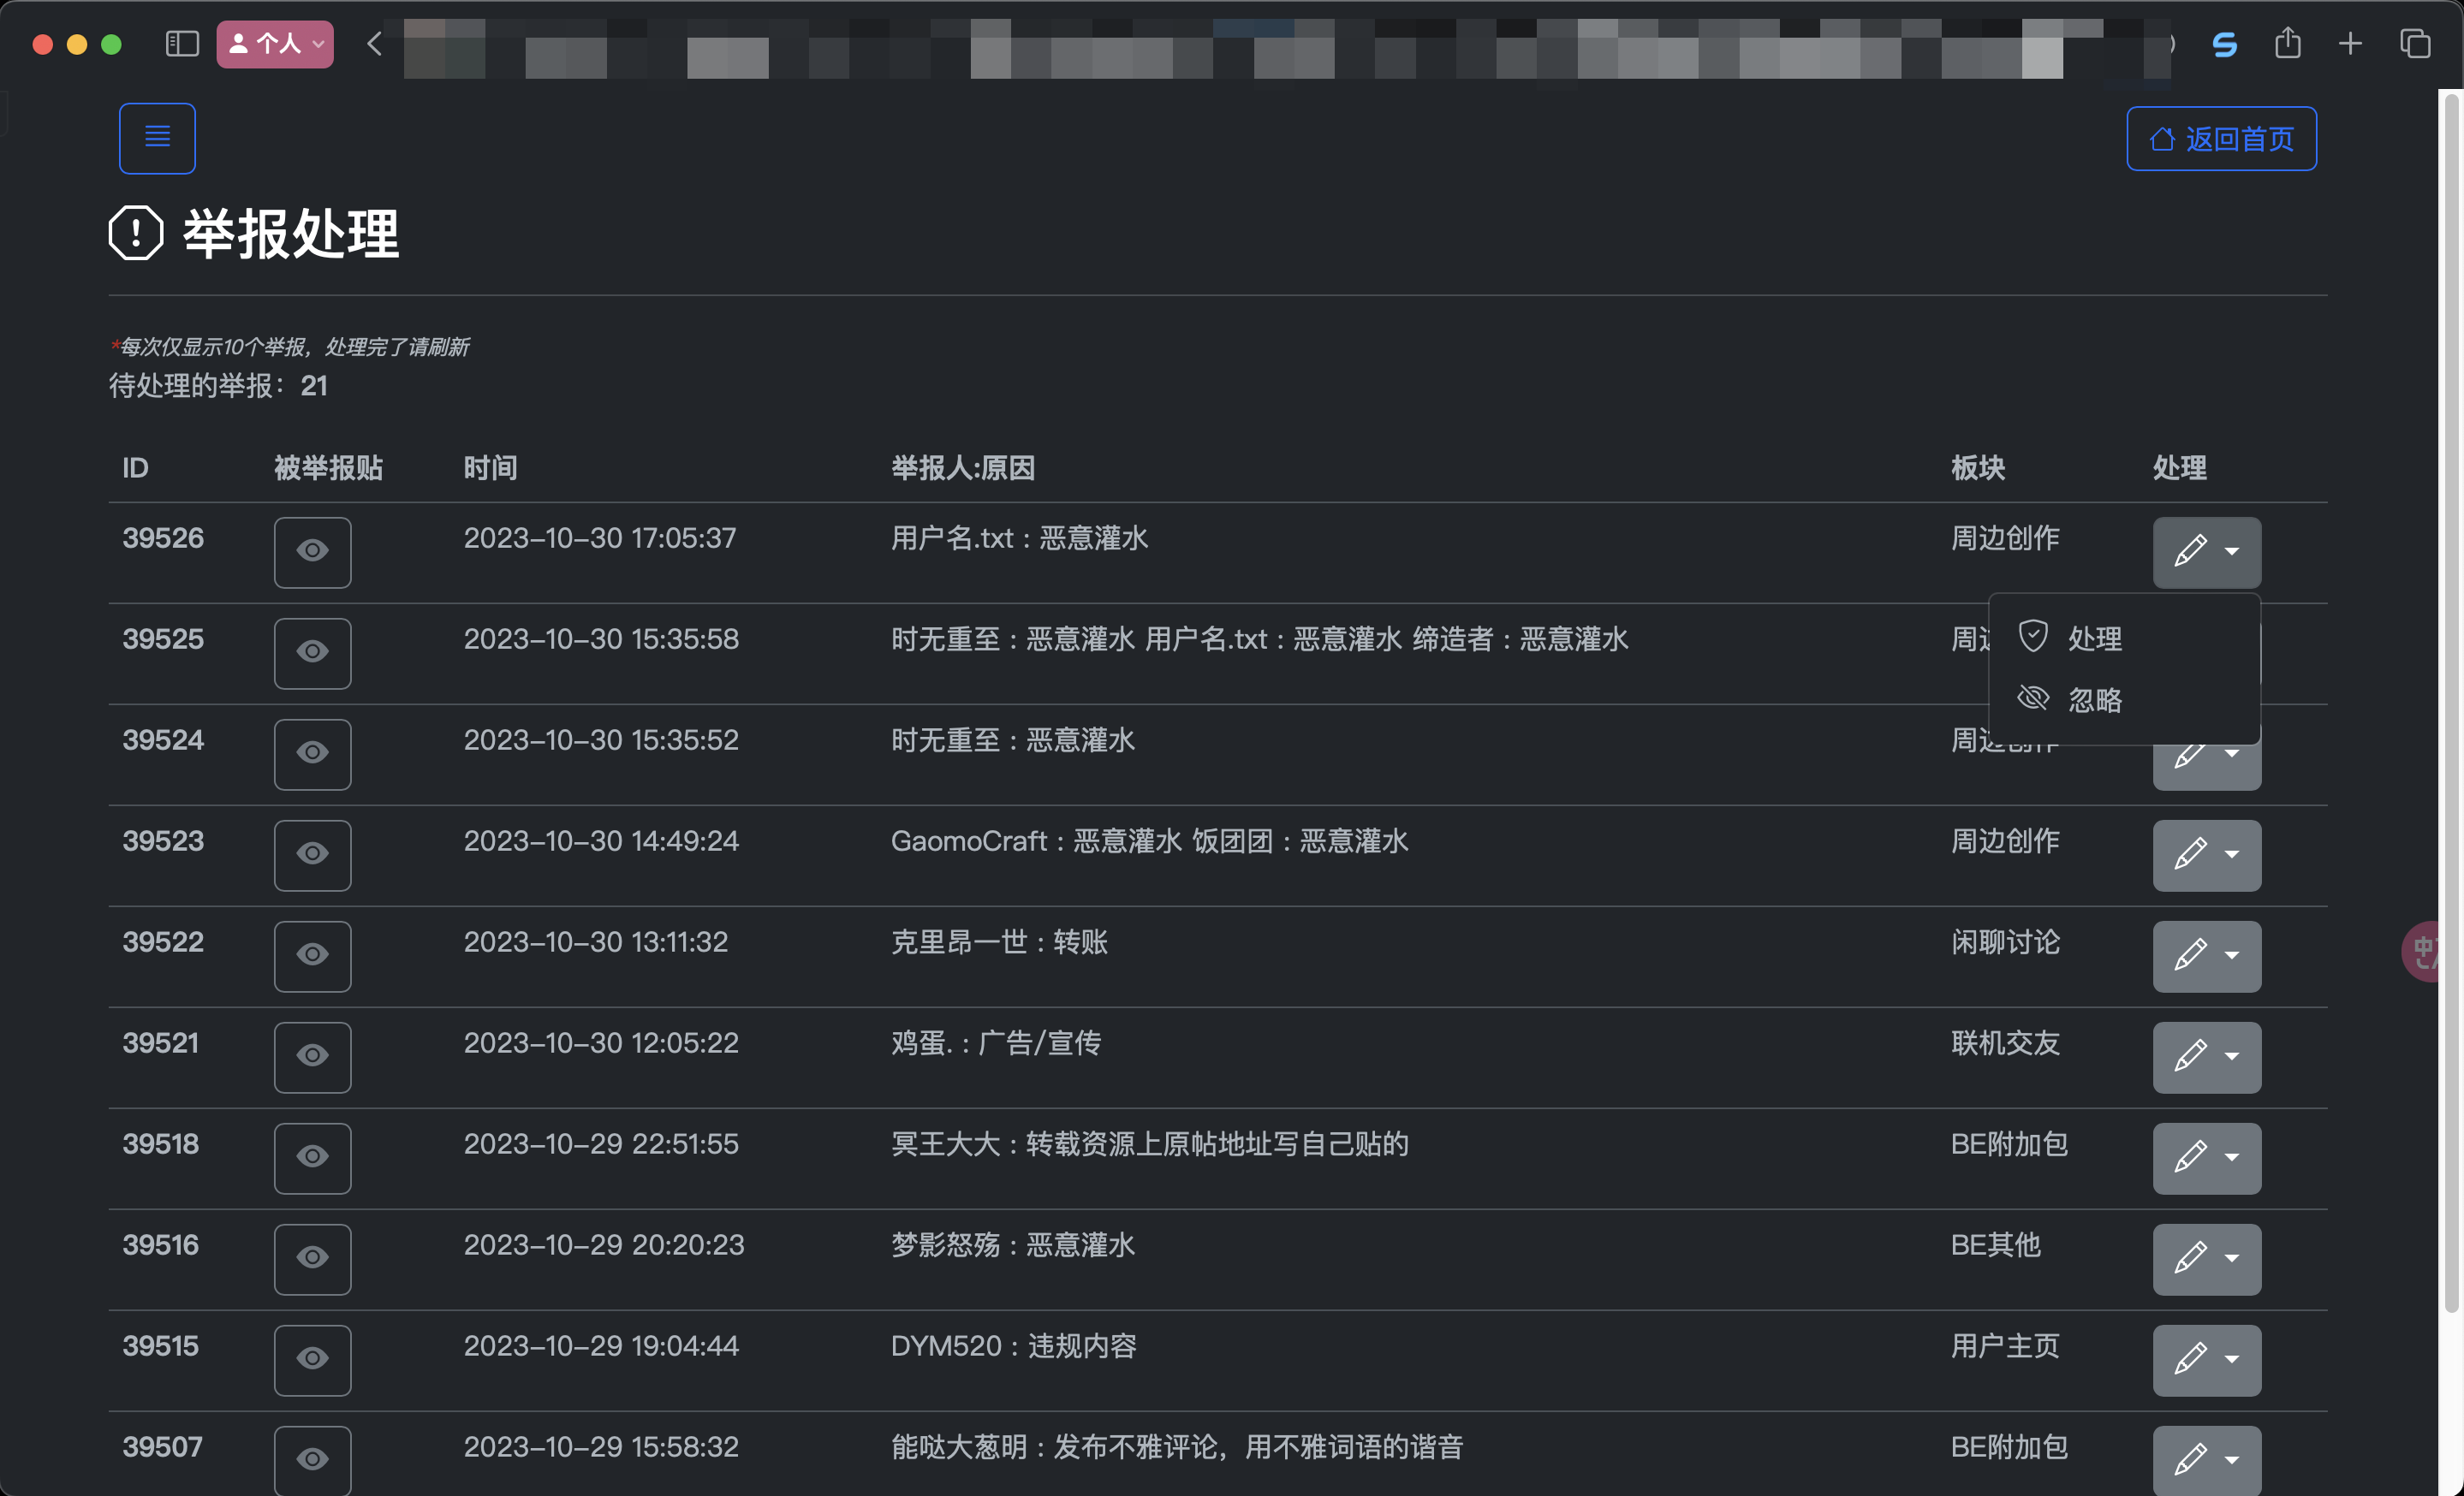Expand the handle dropdown for report 39515
The image size is (2464, 1496).
[2206, 1359]
